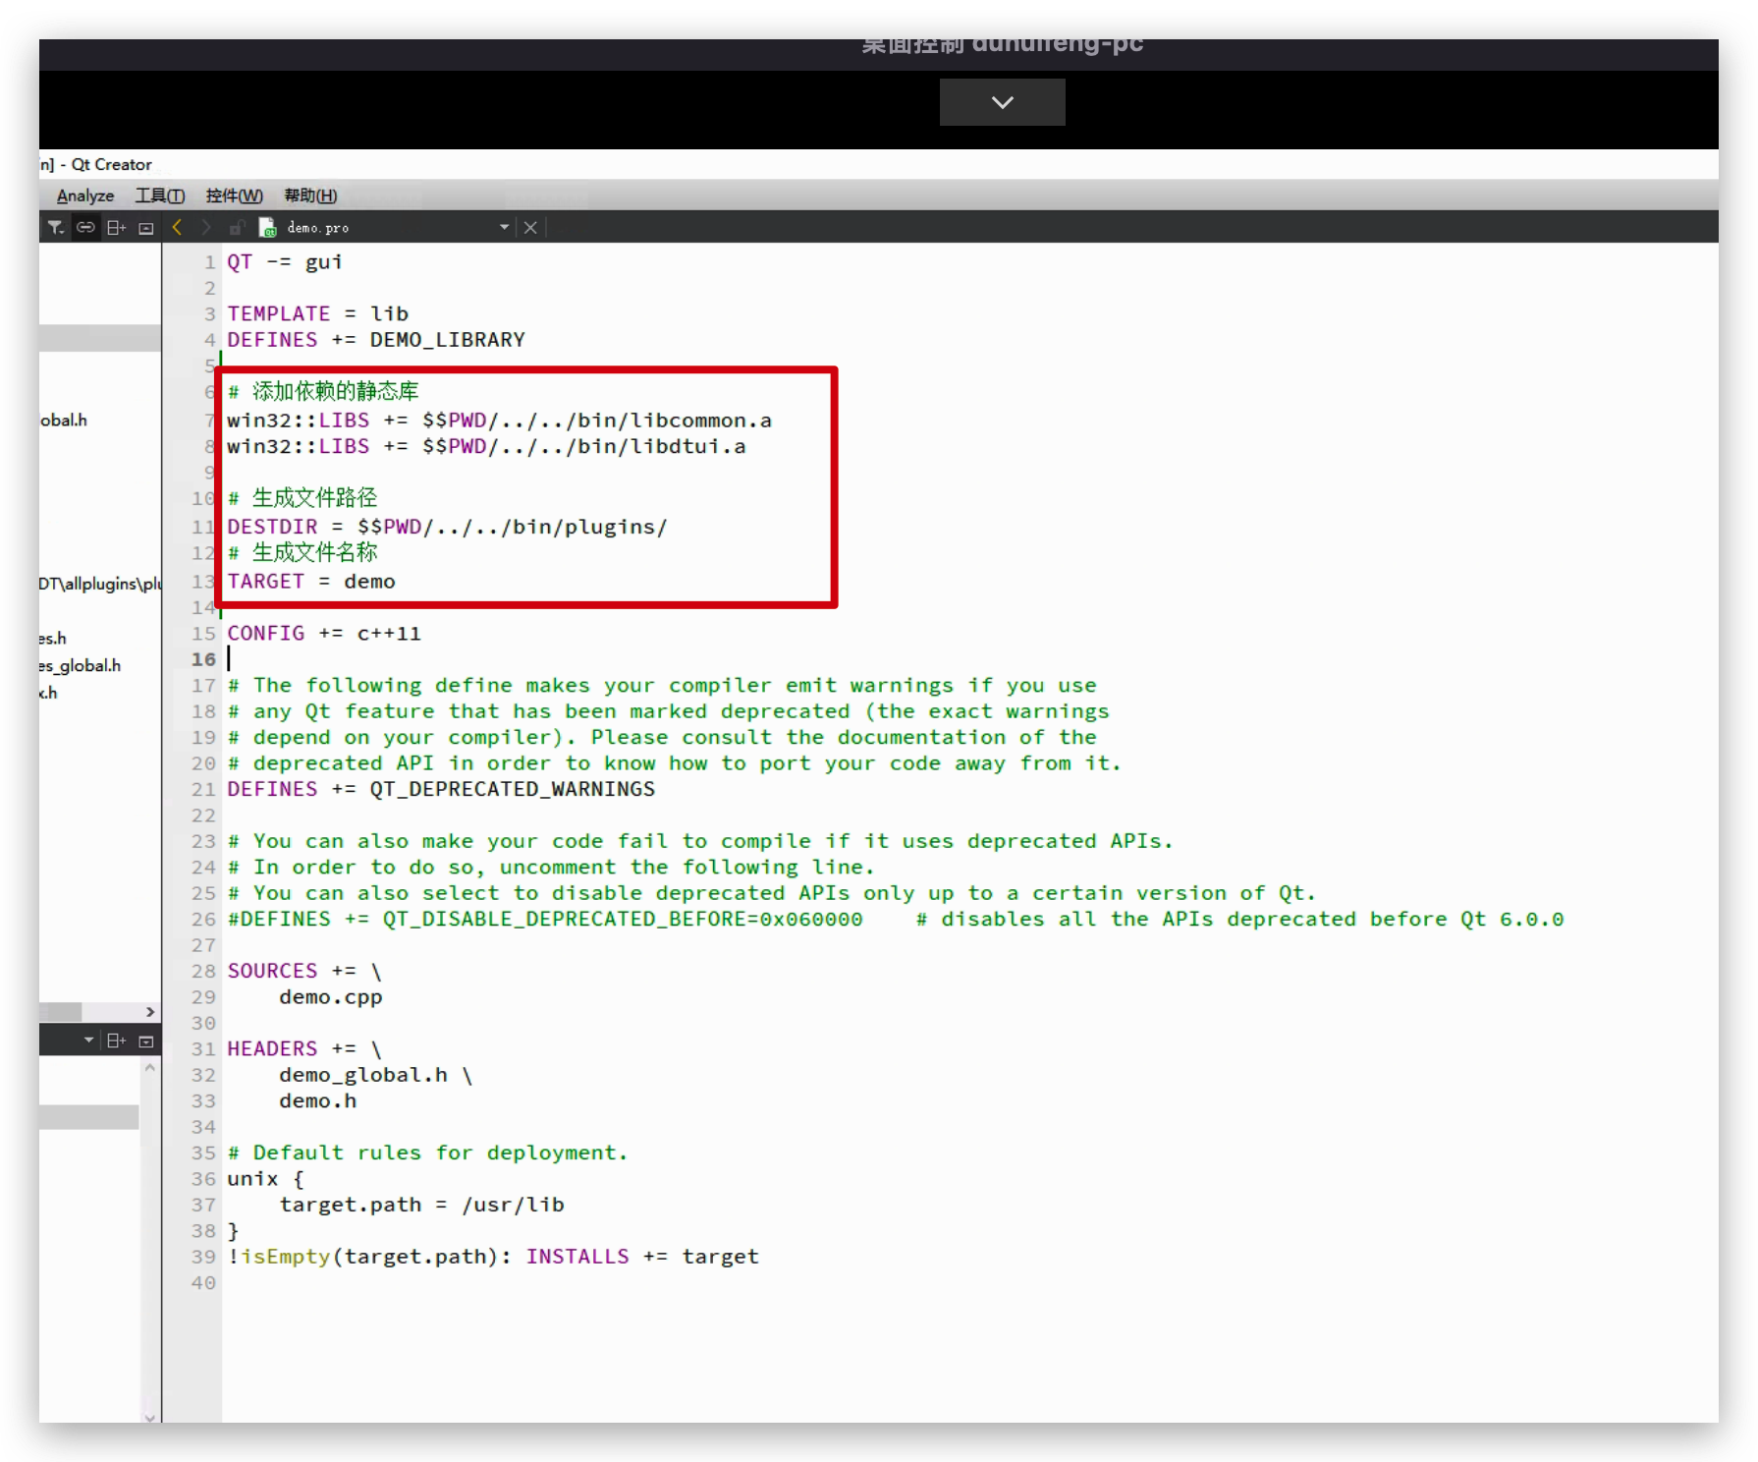Open the Analyze menu
1758x1462 pixels.
(84, 196)
